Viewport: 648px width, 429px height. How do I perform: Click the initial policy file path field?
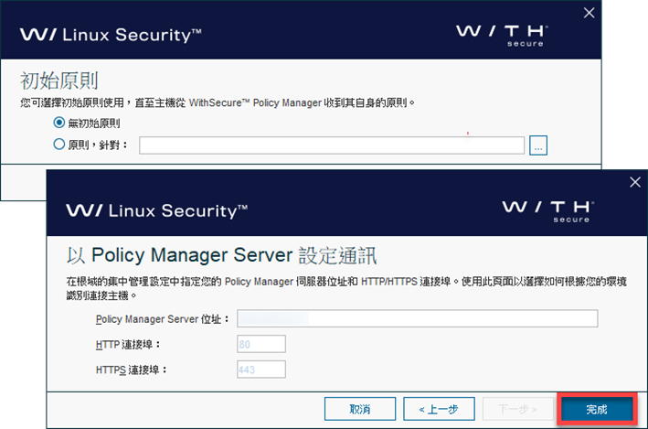tap(332, 145)
